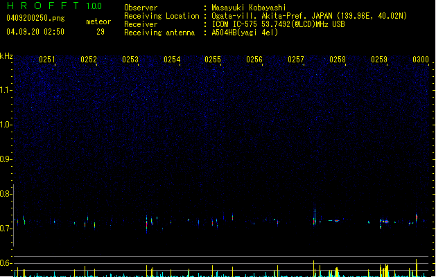Click the 0300 time marker
This screenshot has height=277, width=436.
421,60
